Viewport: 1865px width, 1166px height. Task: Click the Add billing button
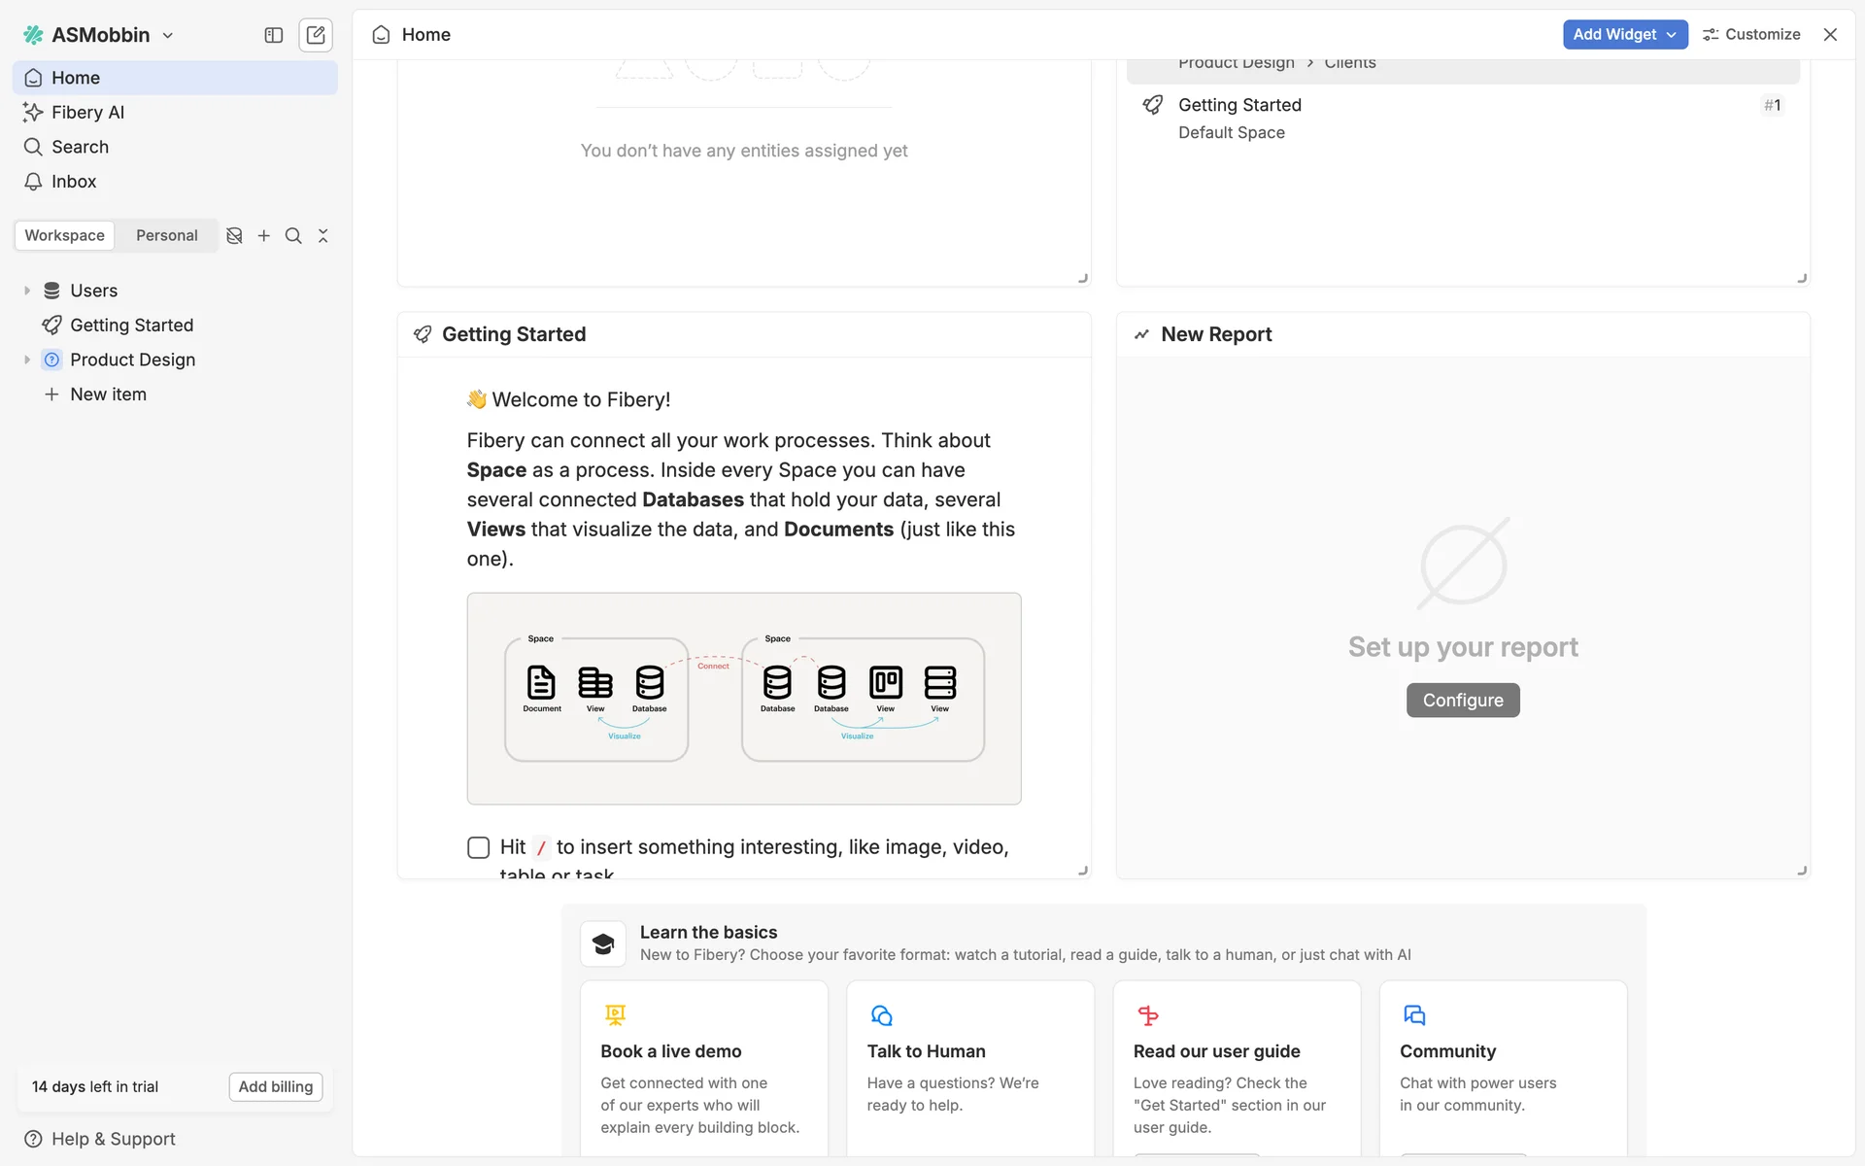275,1086
